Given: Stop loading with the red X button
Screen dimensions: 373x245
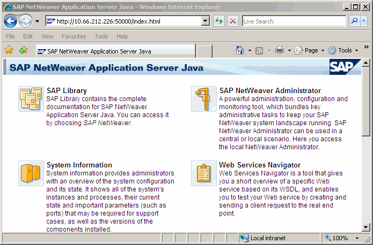Looking at the screenshot, I should [x=233, y=21].
